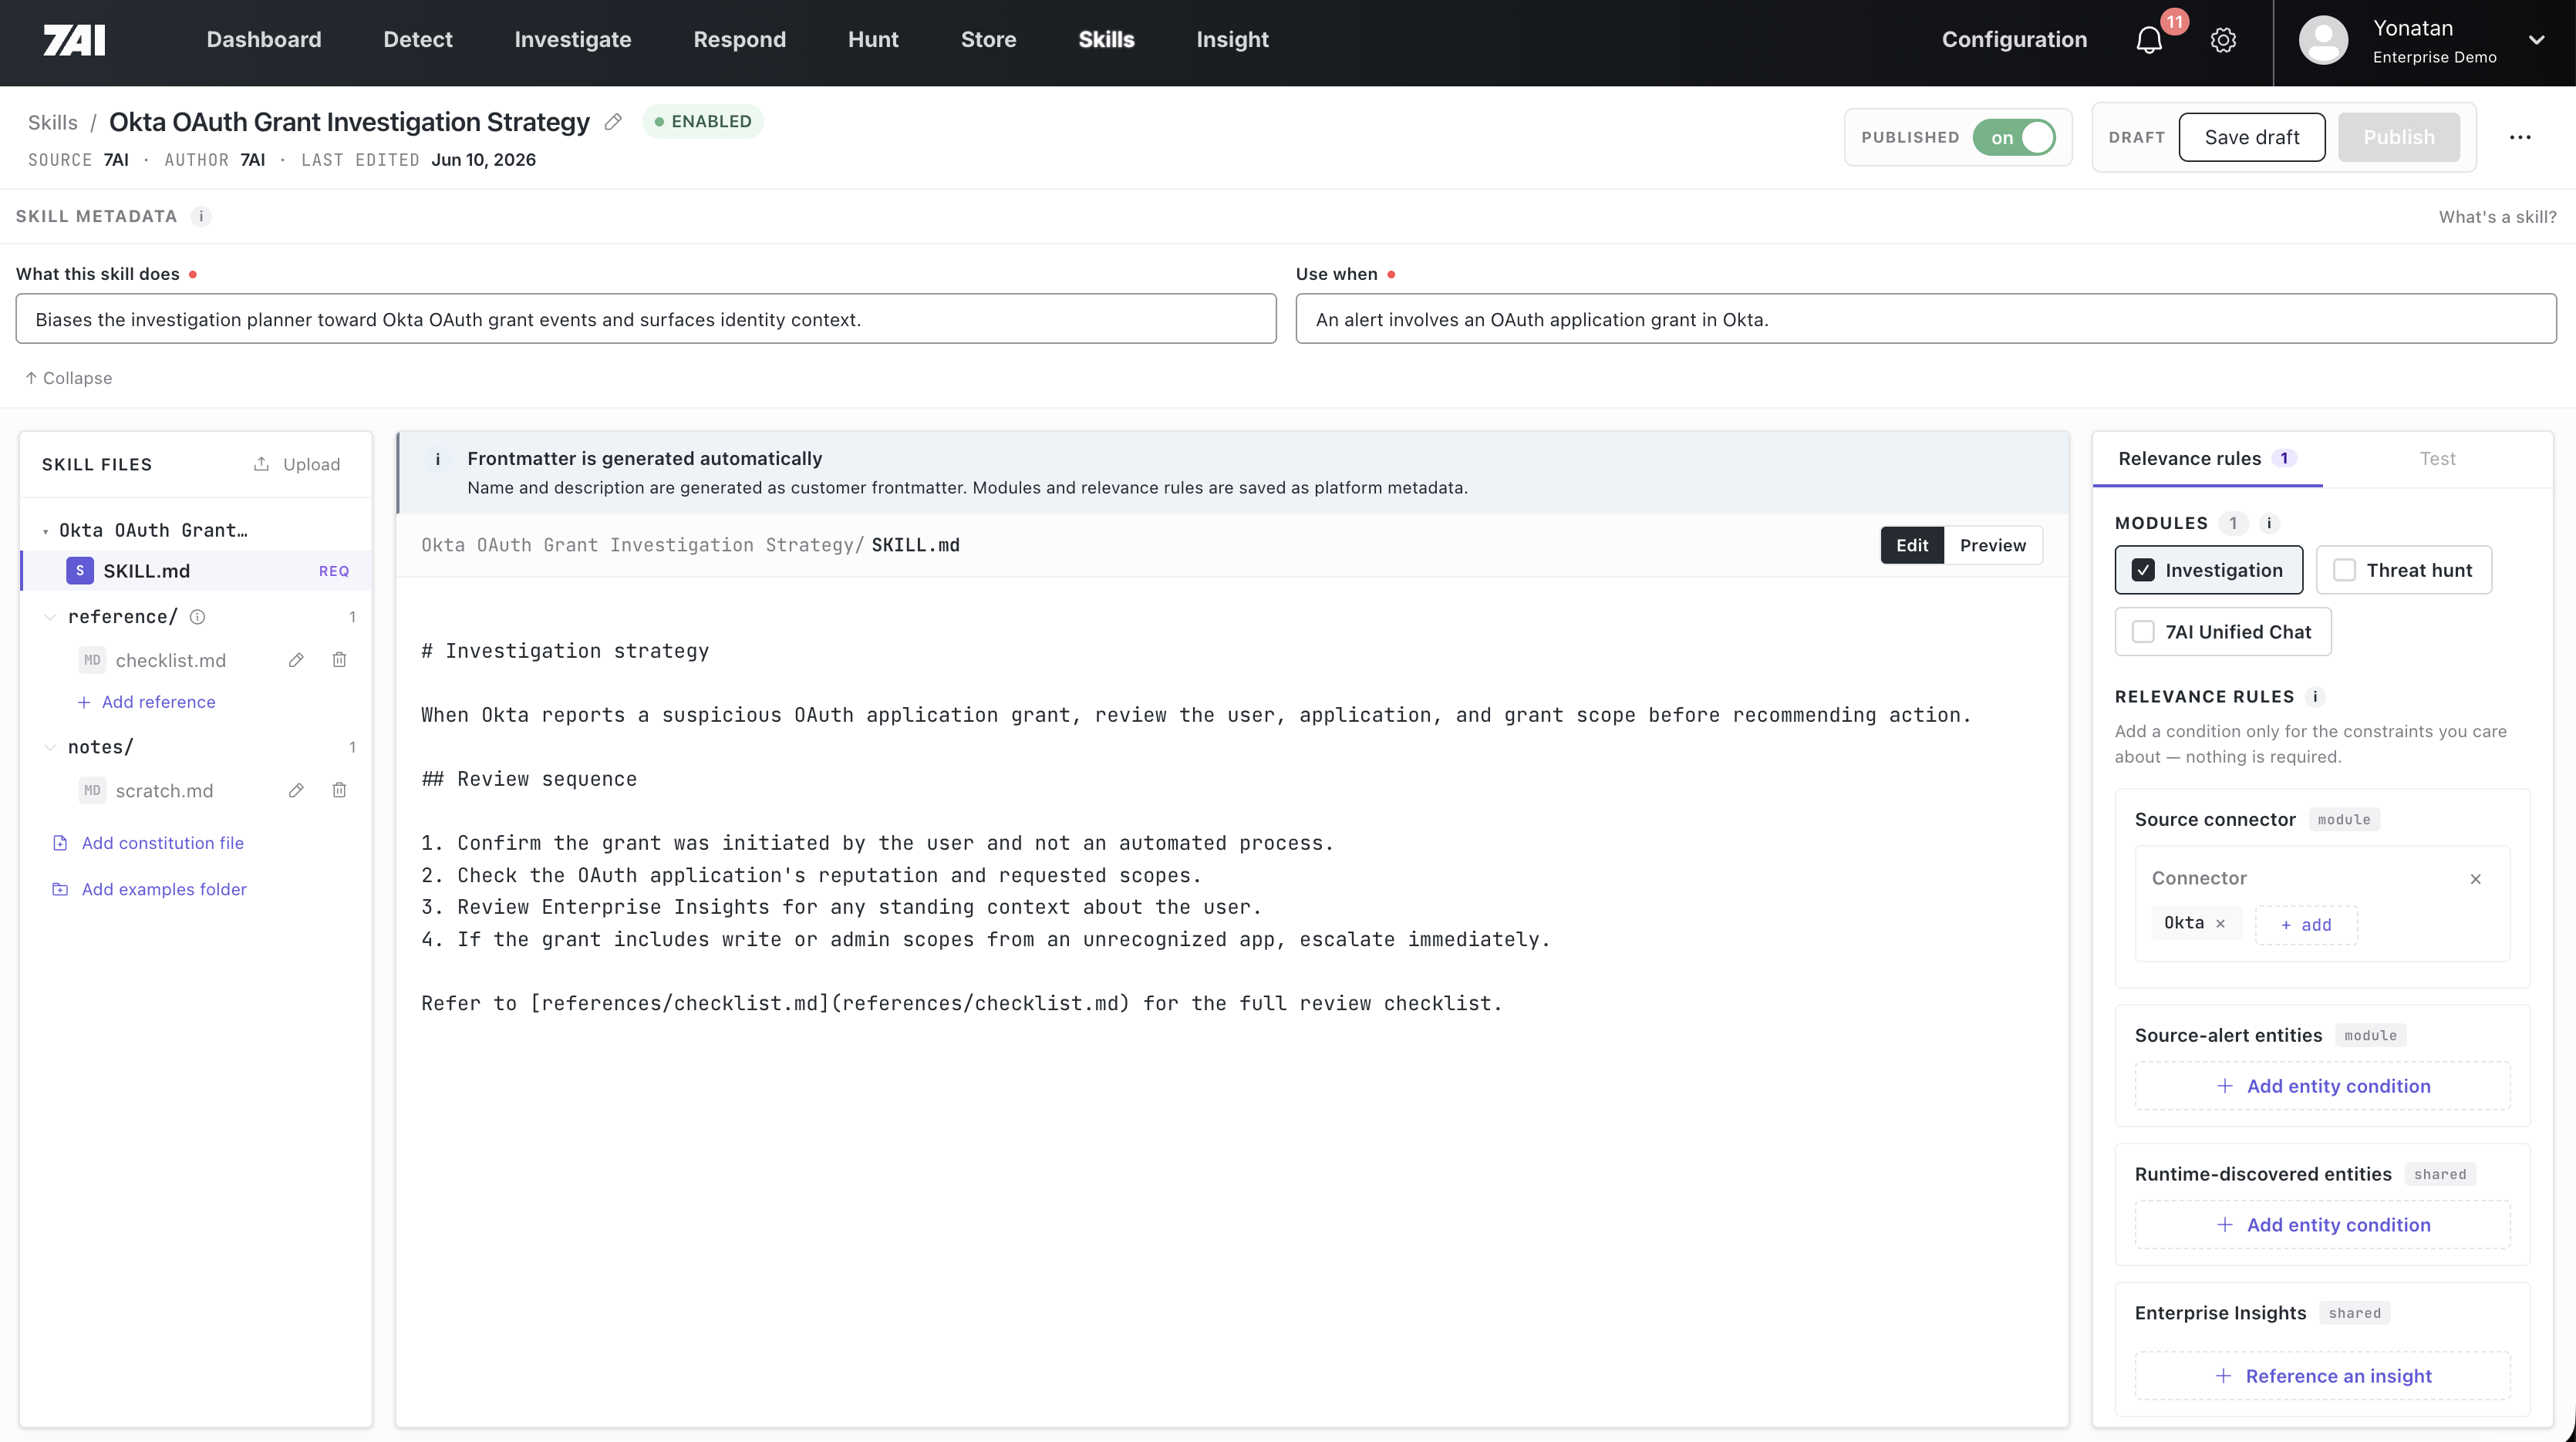Click the Save draft button
This screenshot has width=2576, height=1442.
coord(2252,138)
